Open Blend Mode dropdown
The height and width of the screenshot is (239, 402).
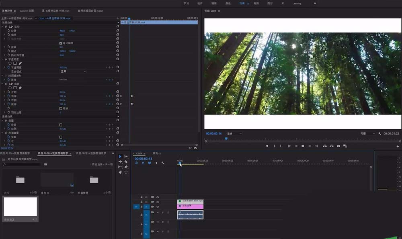click(x=73, y=71)
